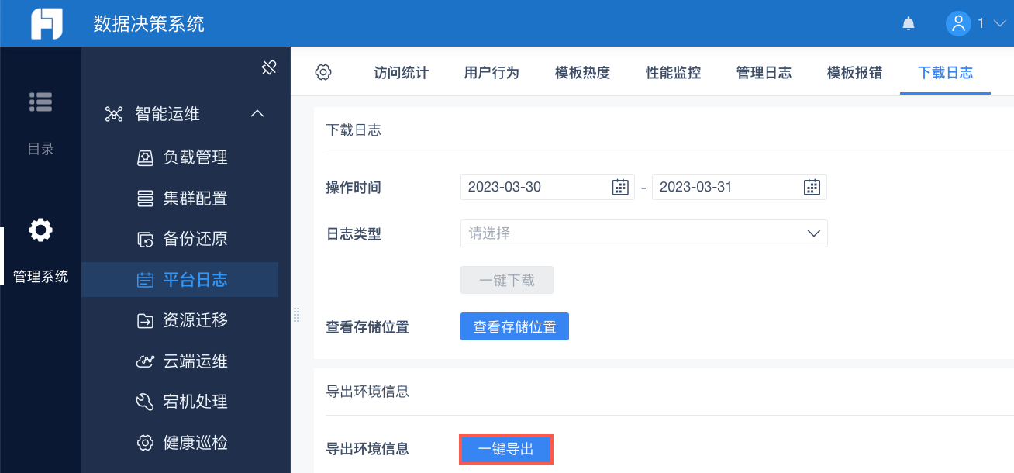Click the user avatar icon

pos(959,23)
